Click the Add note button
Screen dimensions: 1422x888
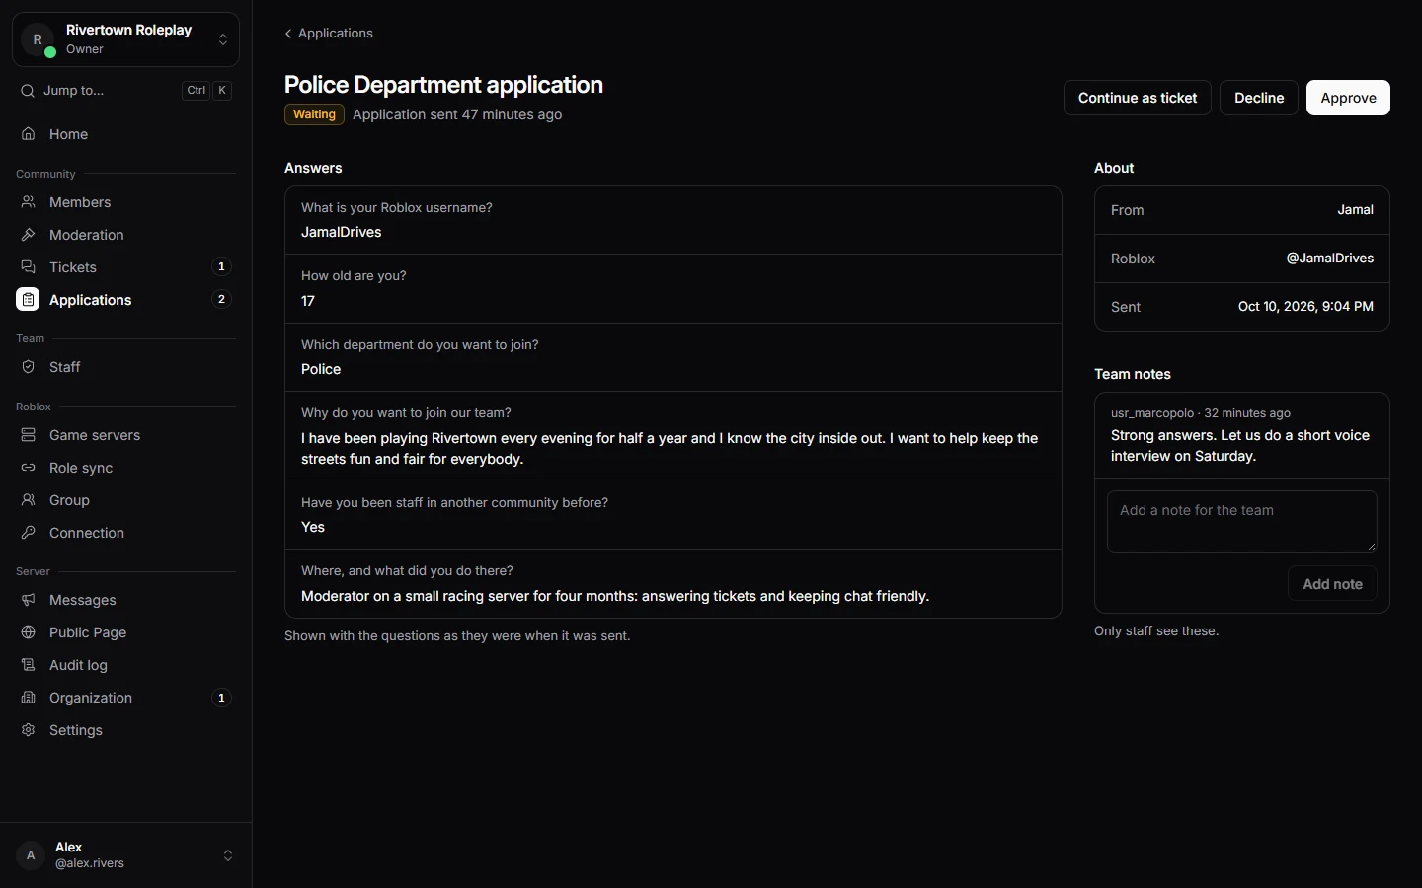[1332, 584]
